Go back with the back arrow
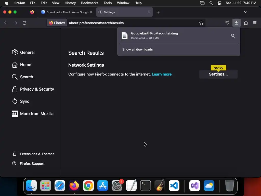261x196 pixels. click(x=6, y=23)
